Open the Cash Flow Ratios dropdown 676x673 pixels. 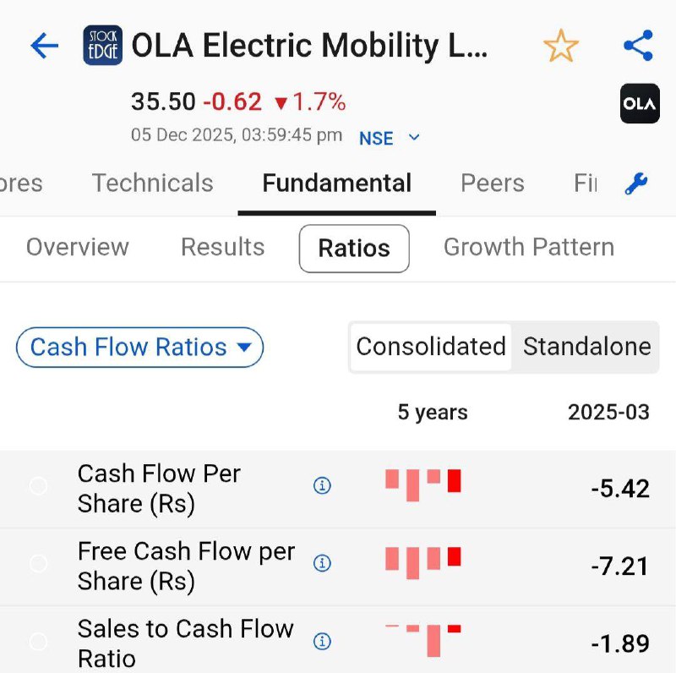click(140, 347)
